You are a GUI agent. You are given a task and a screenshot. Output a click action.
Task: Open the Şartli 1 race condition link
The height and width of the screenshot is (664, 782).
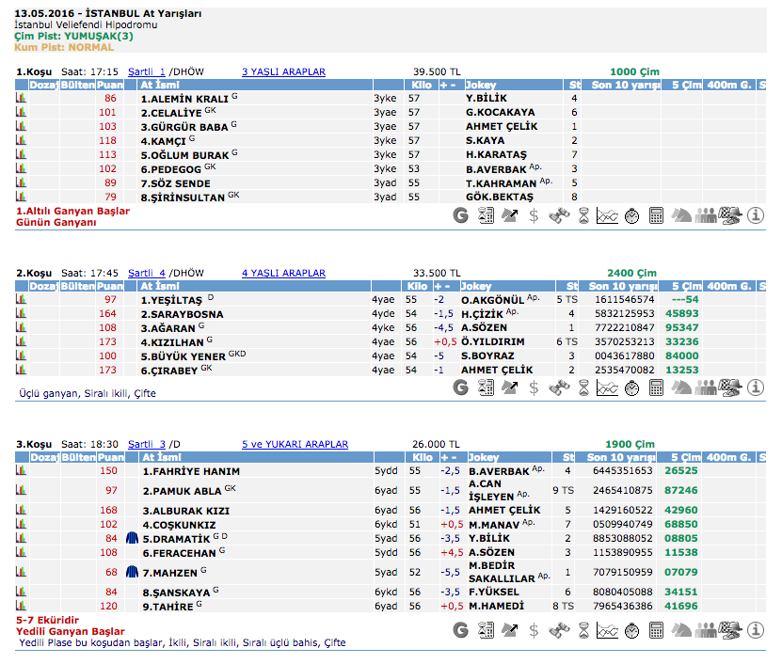[x=147, y=71]
